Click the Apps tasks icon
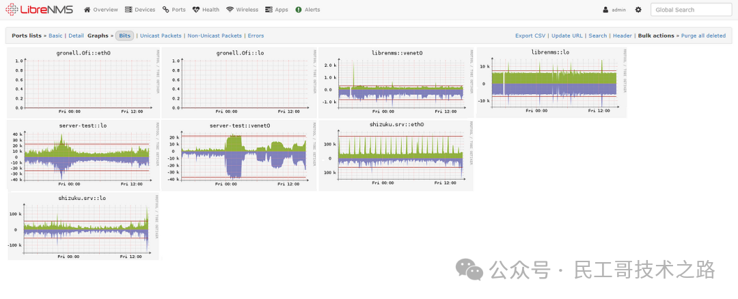The height and width of the screenshot is (299, 738). 269,10
